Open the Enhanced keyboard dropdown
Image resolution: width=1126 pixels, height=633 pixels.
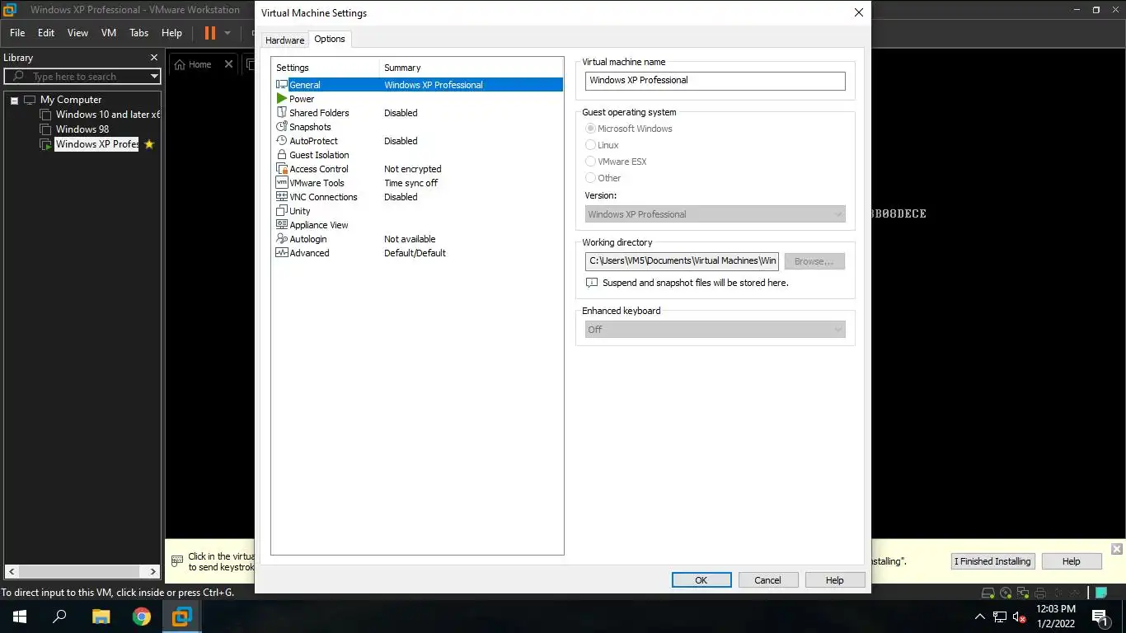tap(715, 330)
